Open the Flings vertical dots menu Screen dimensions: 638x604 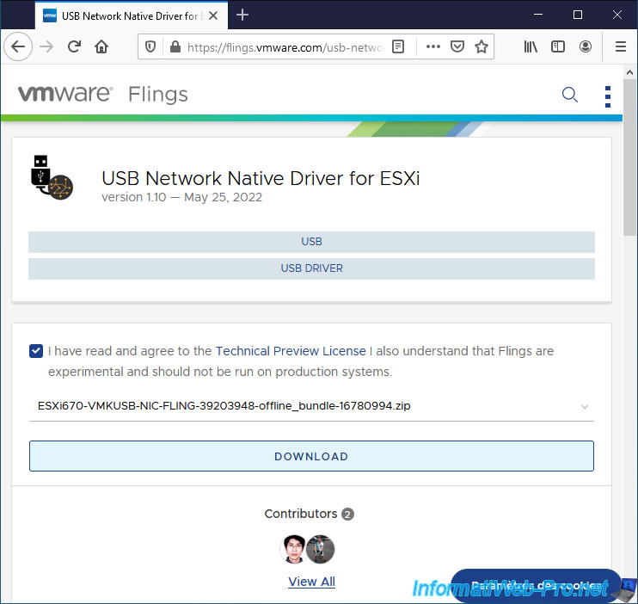(608, 97)
